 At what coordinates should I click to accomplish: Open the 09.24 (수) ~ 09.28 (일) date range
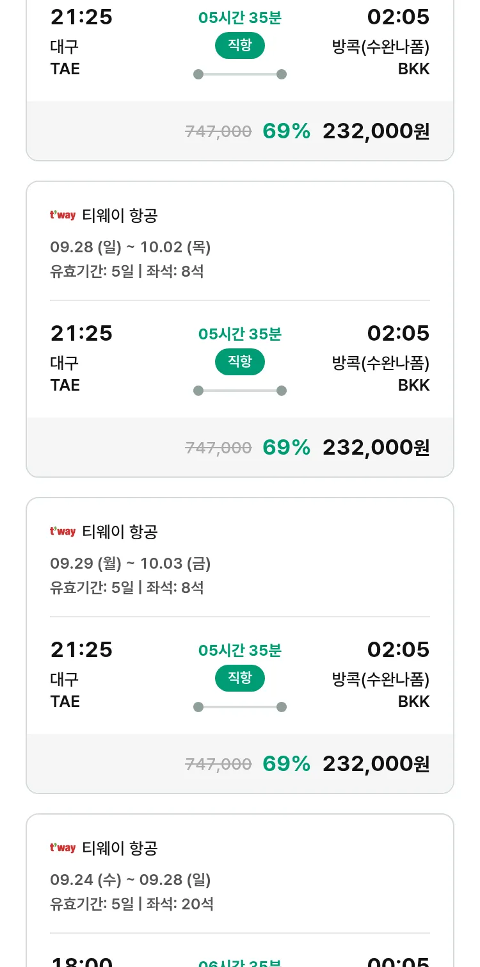131,880
